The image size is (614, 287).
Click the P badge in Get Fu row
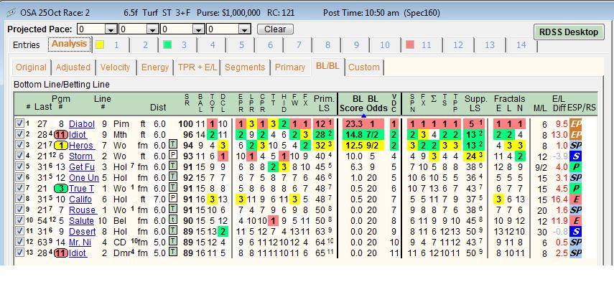575,167
